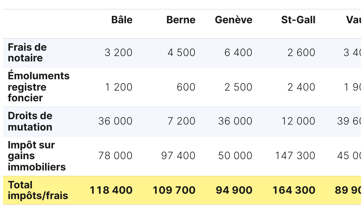
Task: Click Bâle's property gains tax 78 000
Action: point(115,156)
